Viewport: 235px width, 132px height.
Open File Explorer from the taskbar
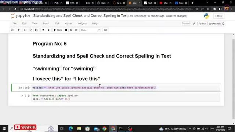click(79, 129)
